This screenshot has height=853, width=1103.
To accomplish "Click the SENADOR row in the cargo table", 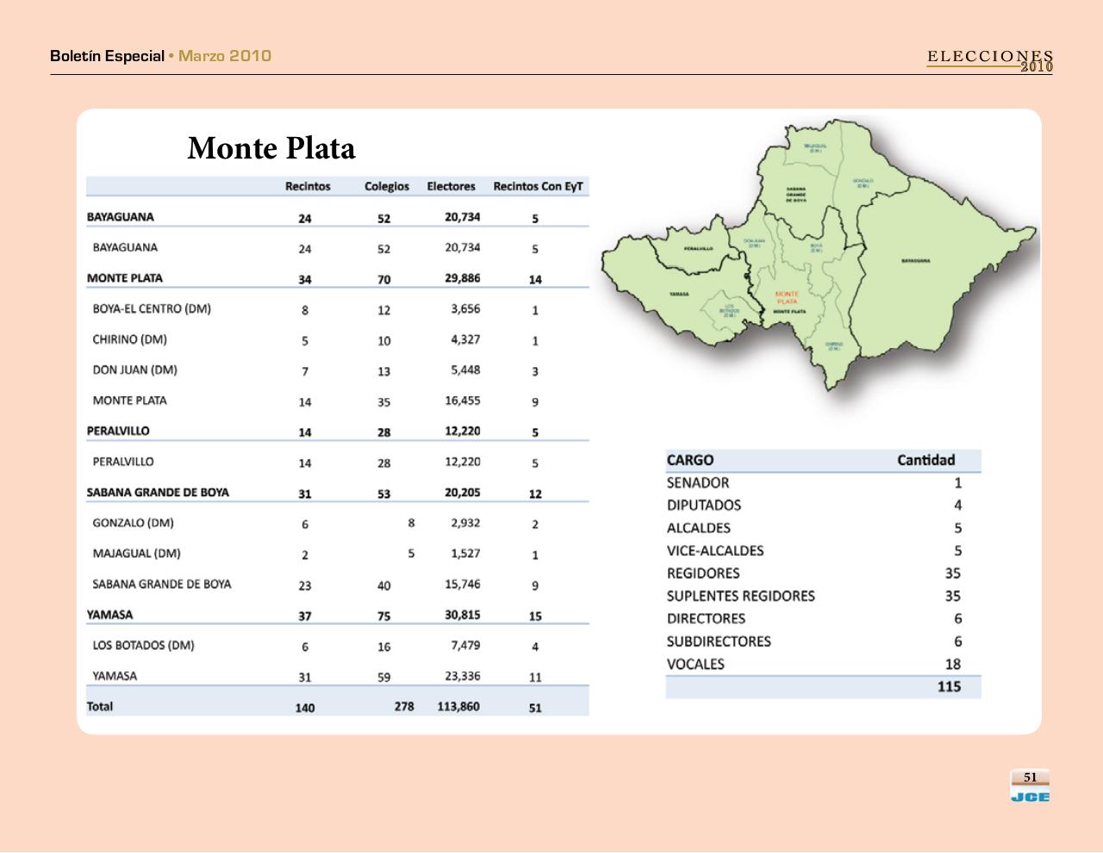I will (698, 483).
